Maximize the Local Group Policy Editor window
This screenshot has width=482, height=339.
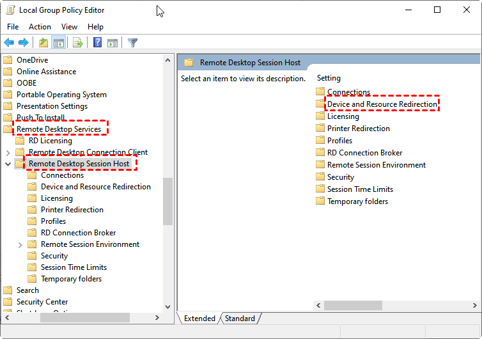point(437,10)
